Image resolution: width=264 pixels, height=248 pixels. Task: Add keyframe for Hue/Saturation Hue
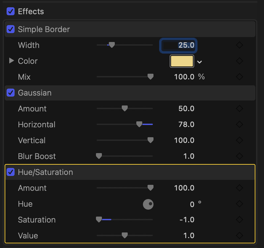(x=240, y=204)
